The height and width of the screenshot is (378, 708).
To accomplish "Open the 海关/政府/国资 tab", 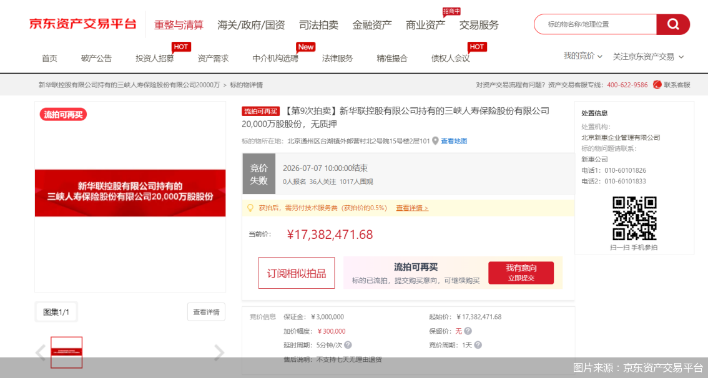I will click(251, 25).
